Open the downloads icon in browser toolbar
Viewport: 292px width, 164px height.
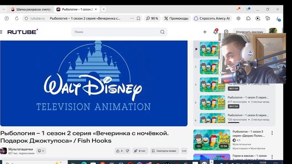coord(278,19)
